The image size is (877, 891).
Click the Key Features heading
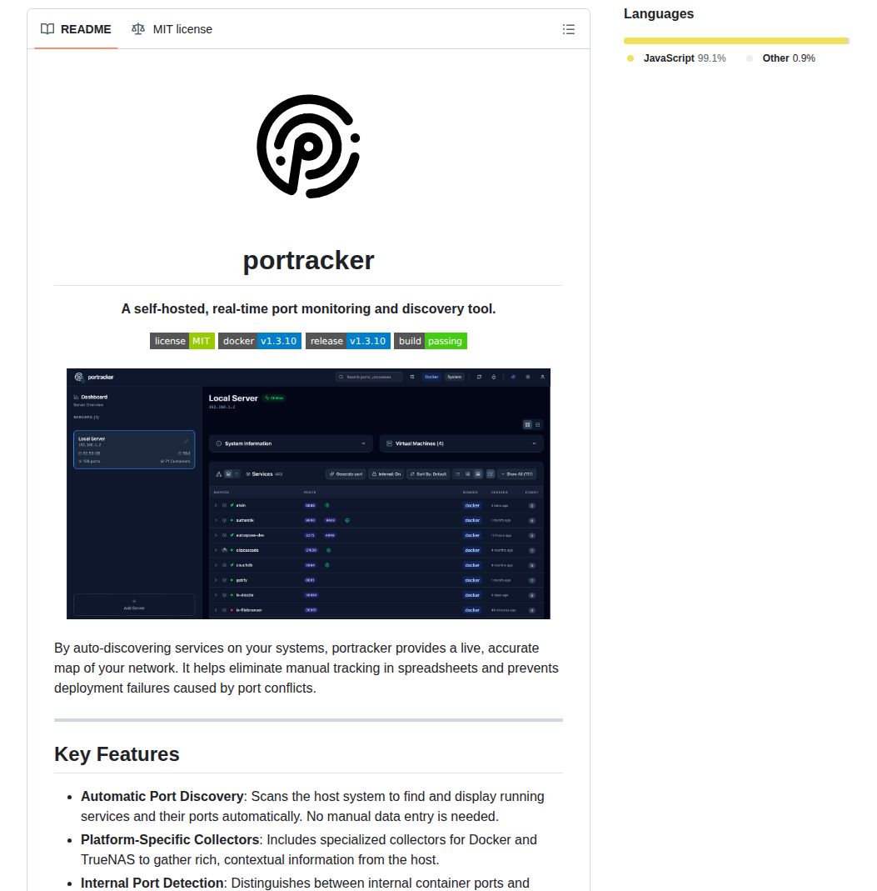click(x=117, y=754)
